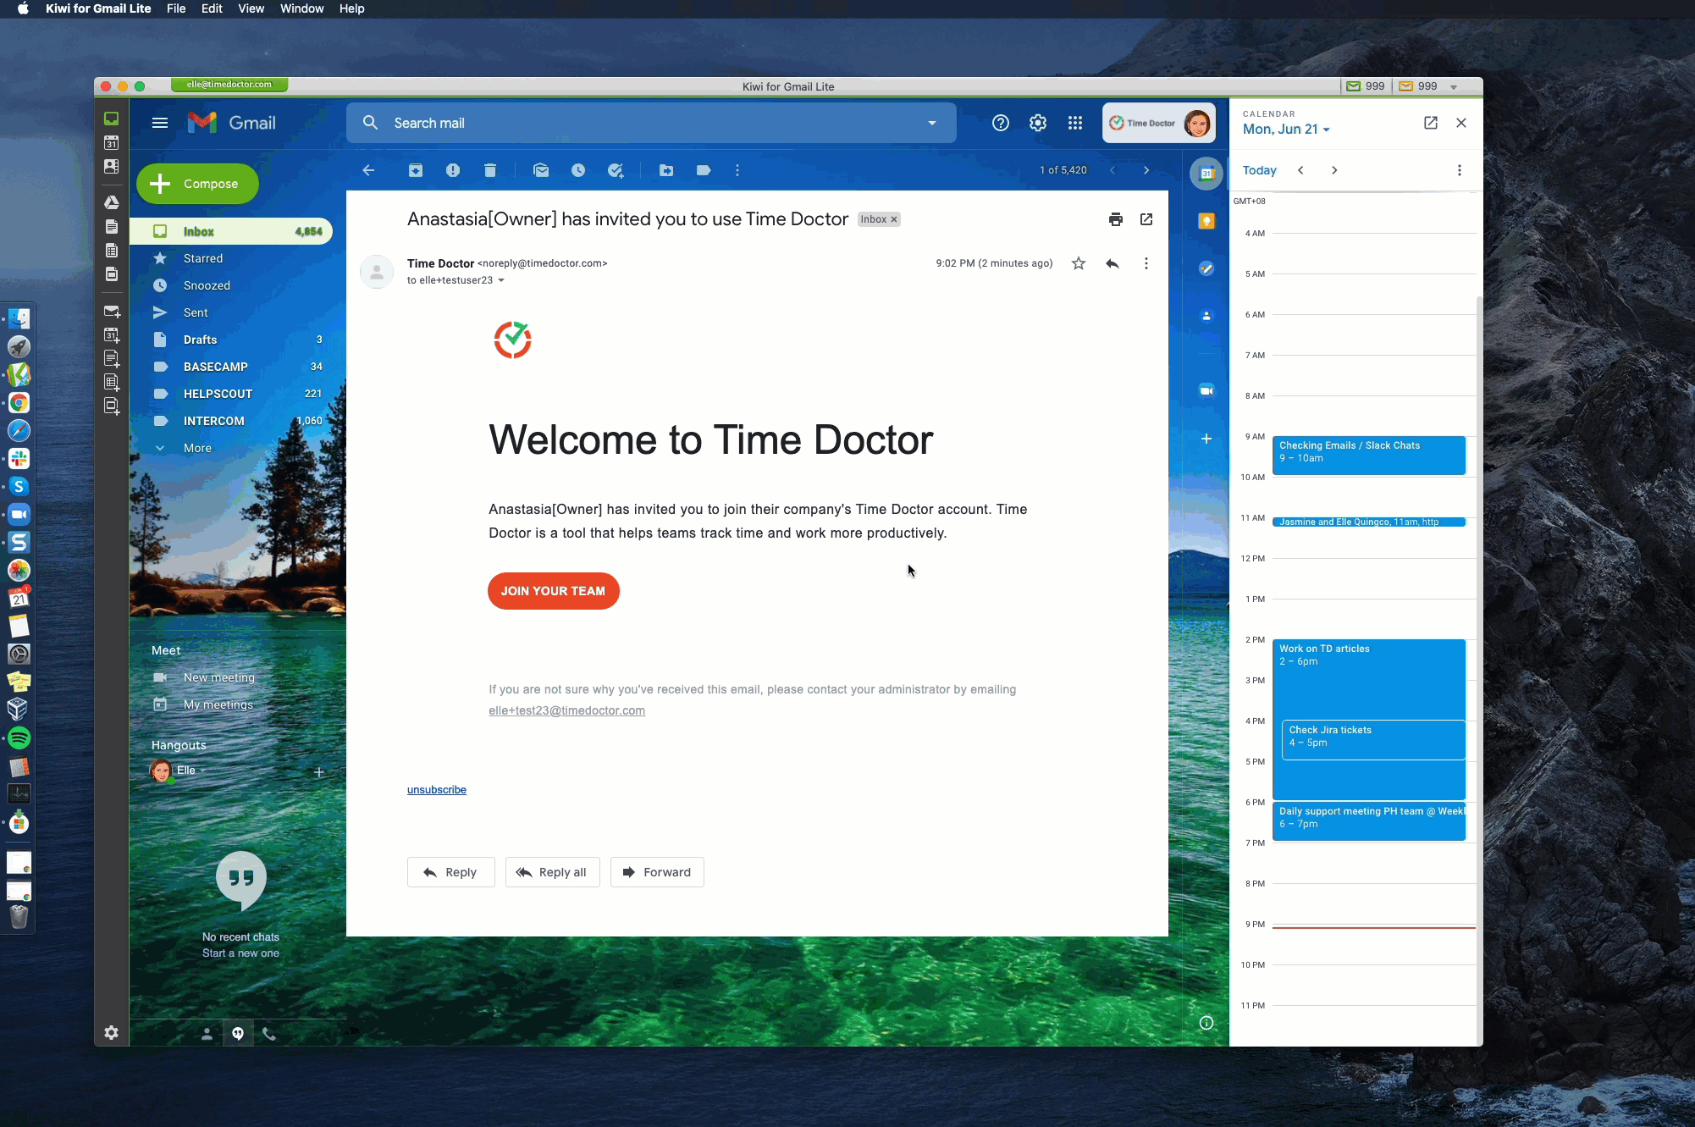
Task: Open the Mon, Jun 21 date dropdown
Action: point(1286,130)
